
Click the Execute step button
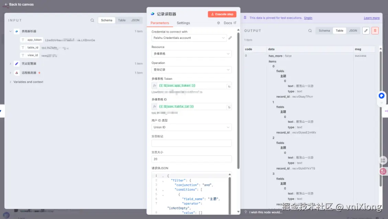tap(222, 14)
